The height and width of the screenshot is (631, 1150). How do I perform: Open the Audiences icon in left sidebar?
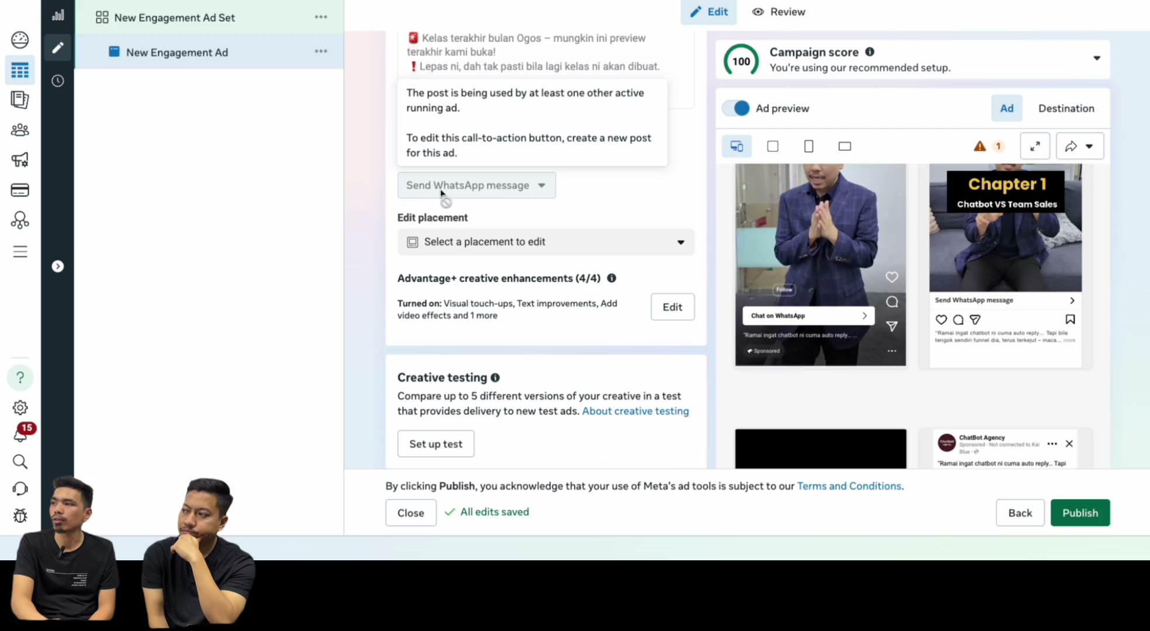tap(20, 130)
